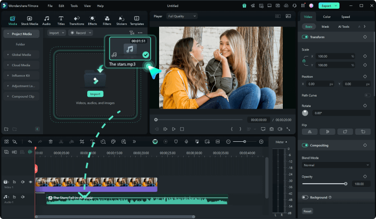The image size is (376, 219).
Task: Click the play button in the player
Action: coord(173,129)
